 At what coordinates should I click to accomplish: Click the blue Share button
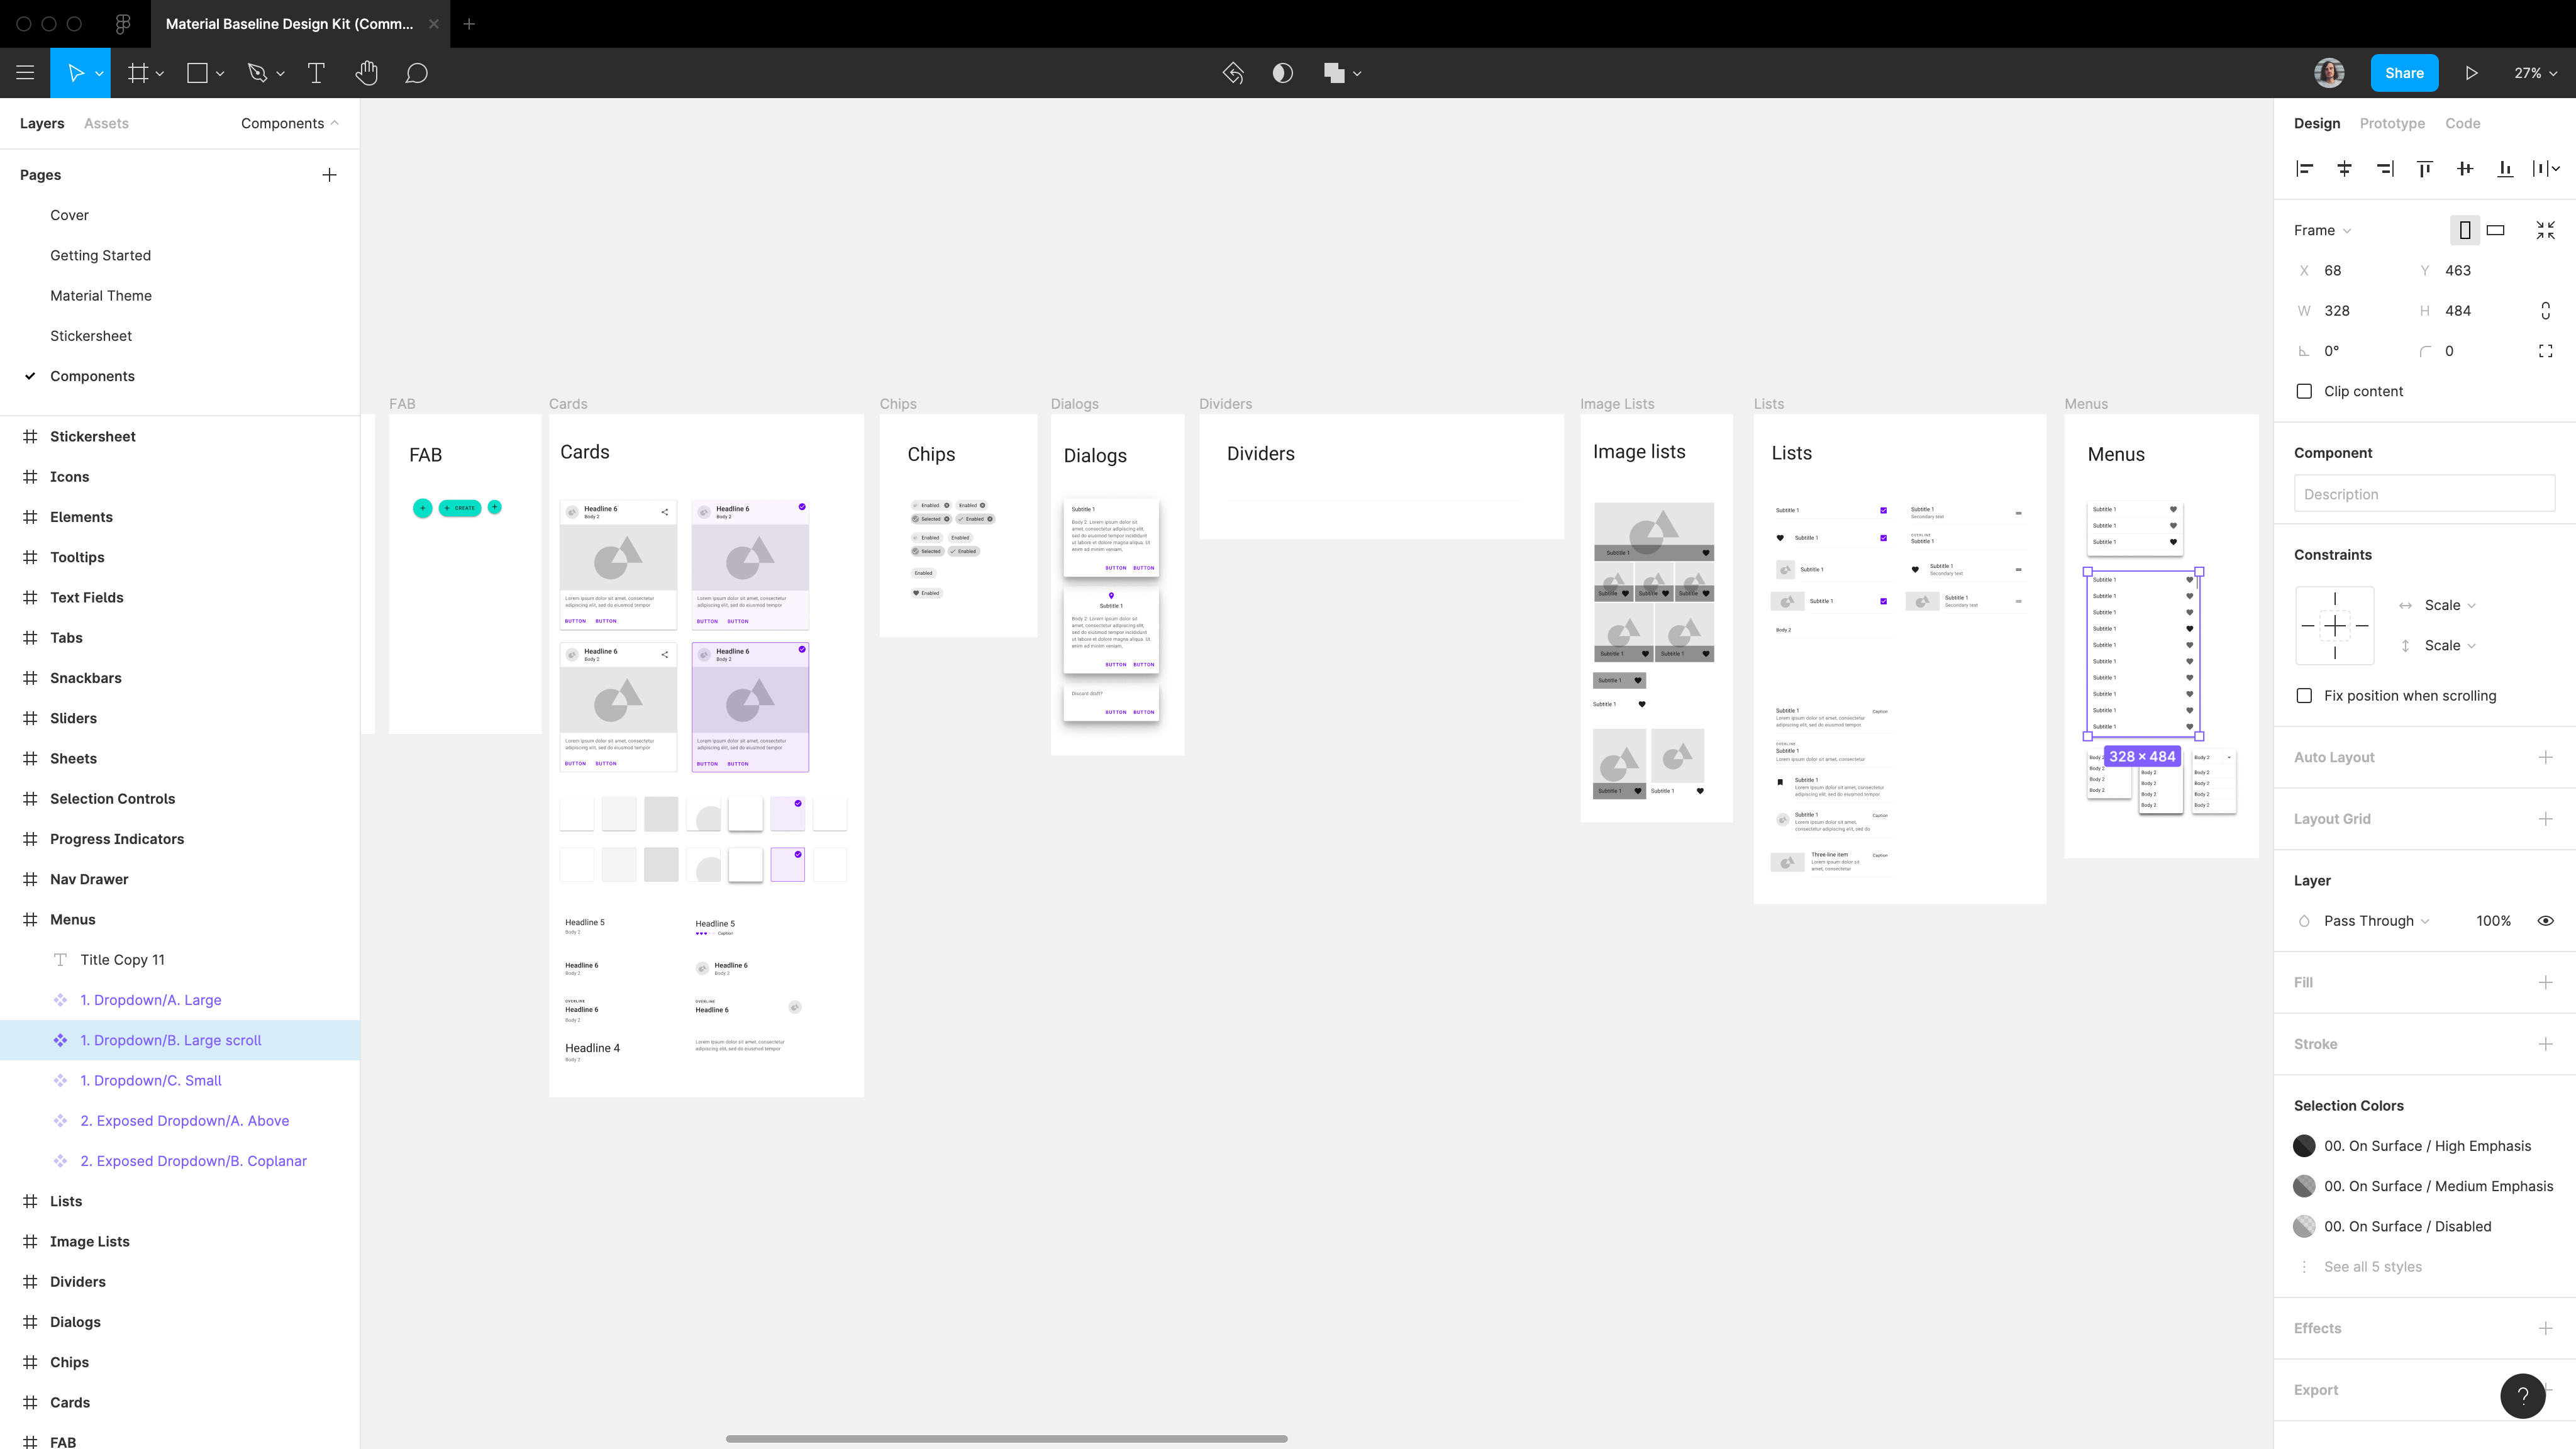2404,73
